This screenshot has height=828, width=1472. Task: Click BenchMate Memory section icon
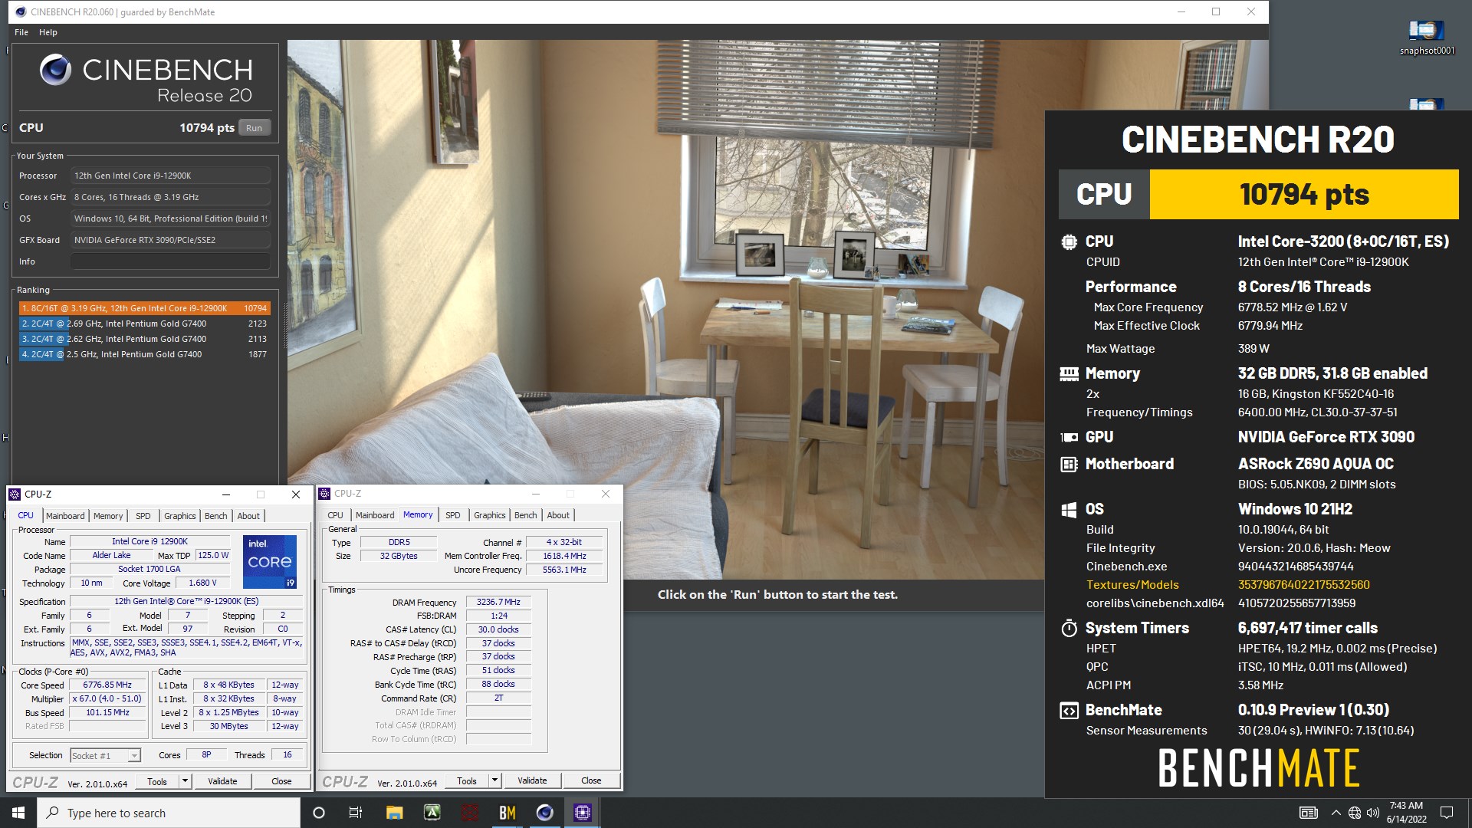[1069, 374]
